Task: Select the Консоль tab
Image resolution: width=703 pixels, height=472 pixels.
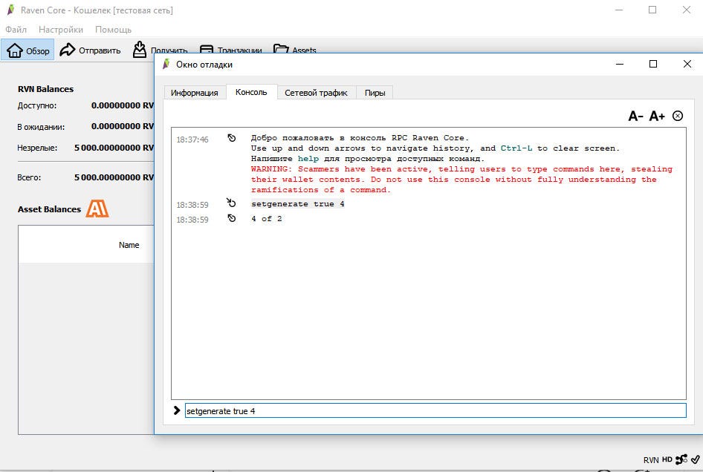Action: (251, 92)
